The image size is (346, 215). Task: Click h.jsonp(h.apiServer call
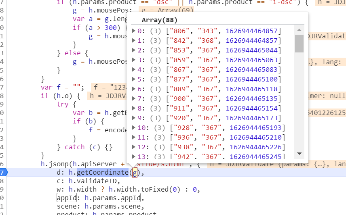coord(78,164)
